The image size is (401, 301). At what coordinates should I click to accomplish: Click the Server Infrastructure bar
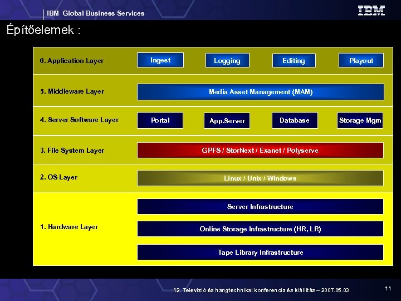coord(260,207)
